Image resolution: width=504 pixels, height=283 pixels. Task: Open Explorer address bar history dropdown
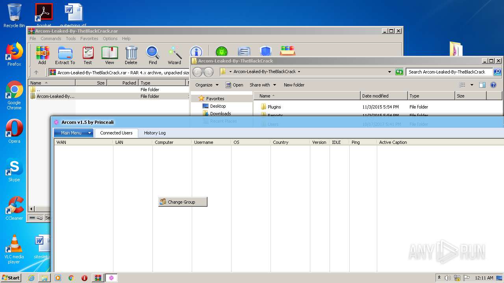point(389,72)
